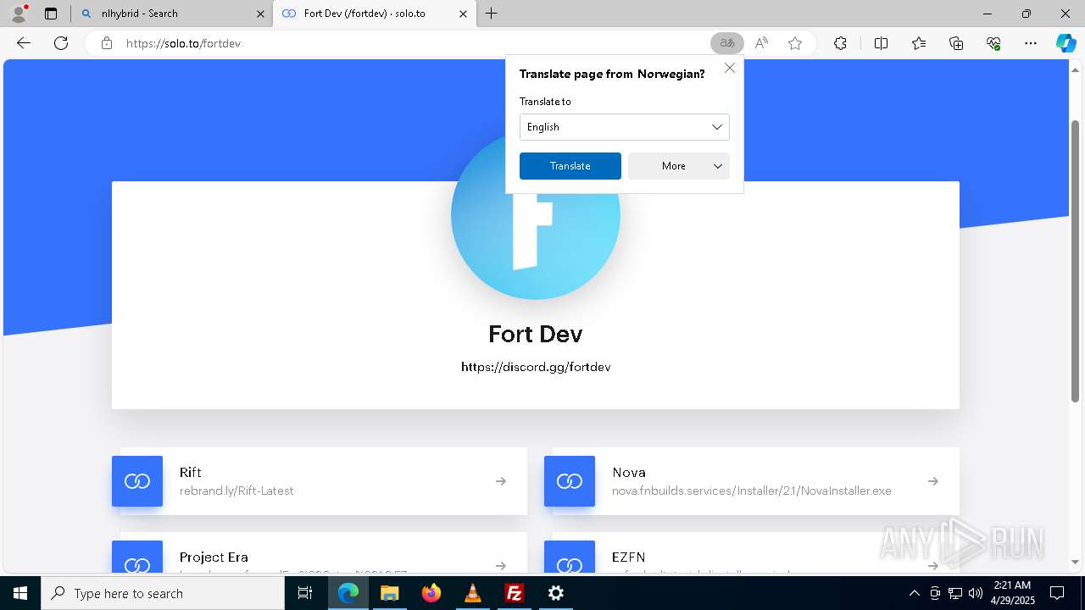Open the Rift link card
This screenshot has height=610, width=1085.
[x=320, y=481]
